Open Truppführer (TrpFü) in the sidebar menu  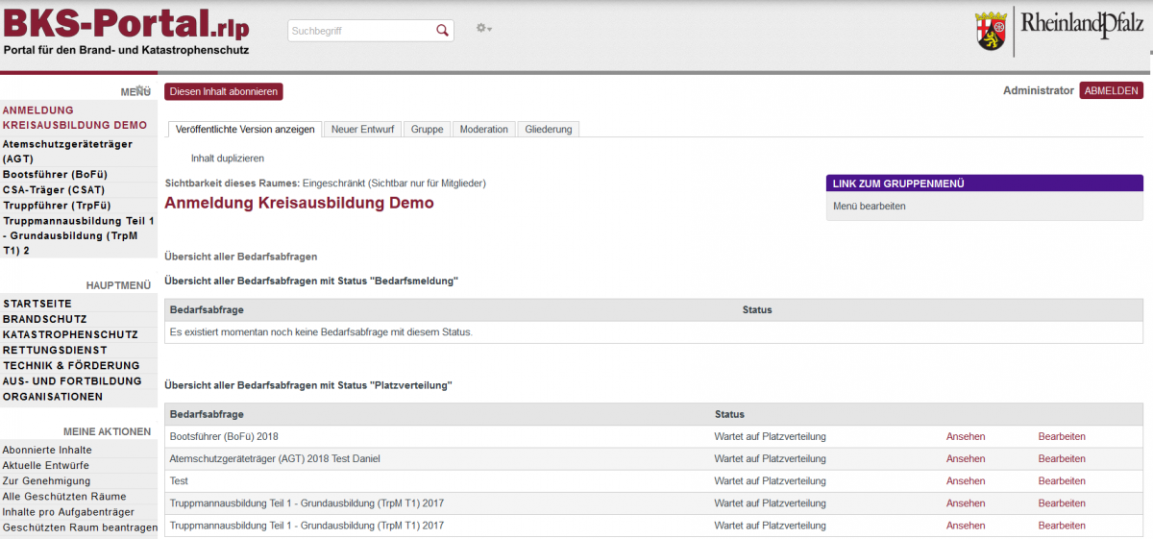pos(57,206)
